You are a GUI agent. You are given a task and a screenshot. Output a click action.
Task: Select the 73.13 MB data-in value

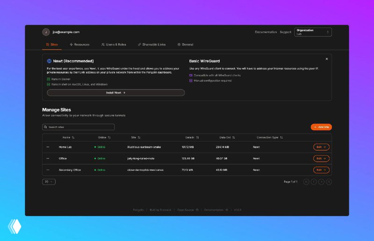(x=187, y=170)
